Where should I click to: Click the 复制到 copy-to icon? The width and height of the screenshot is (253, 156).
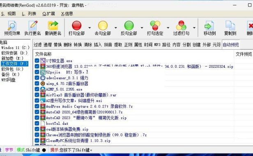click(230, 25)
